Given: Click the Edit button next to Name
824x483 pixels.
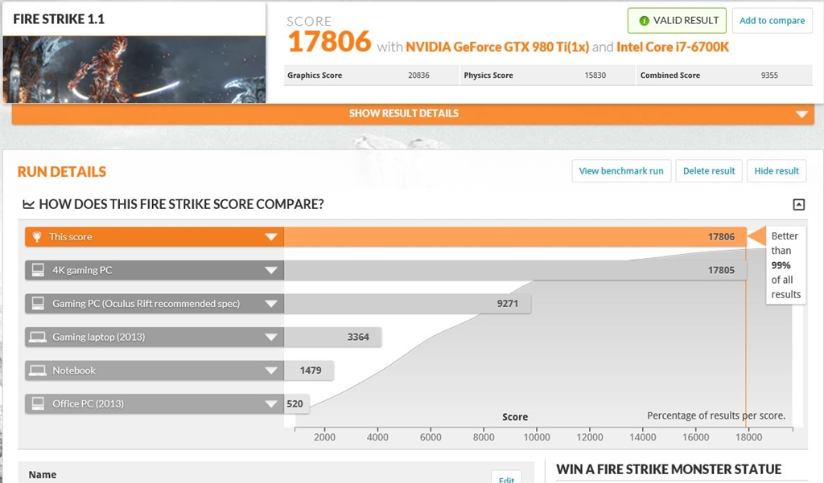Looking at the screenshot, I should pos(506,477).
